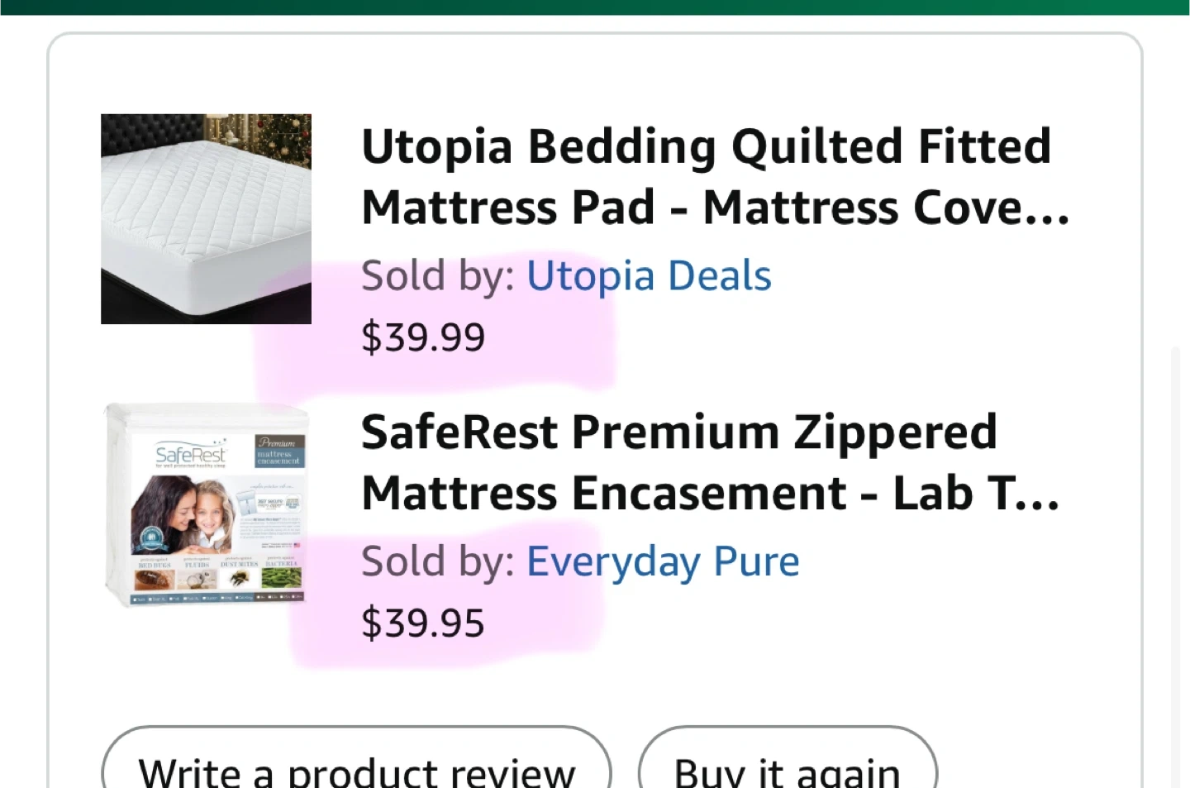Click the $39.95 price
Viewport: 1190px width, 788px height.
click(x=423, y=623)
